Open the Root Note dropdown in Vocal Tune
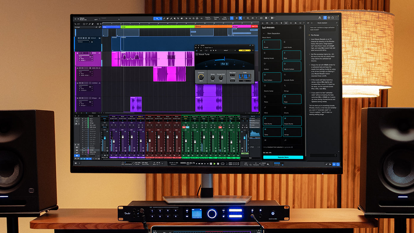This screenshot has width=414, height=233. pos(232,75)
